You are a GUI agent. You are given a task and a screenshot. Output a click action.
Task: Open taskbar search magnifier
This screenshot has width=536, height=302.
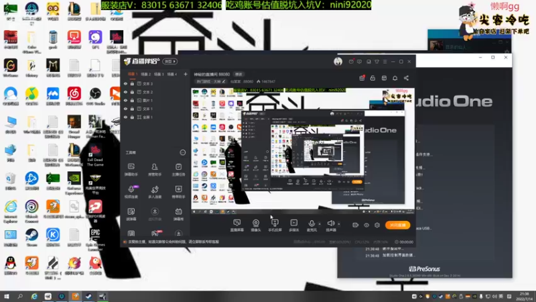[x=20, y=297]
